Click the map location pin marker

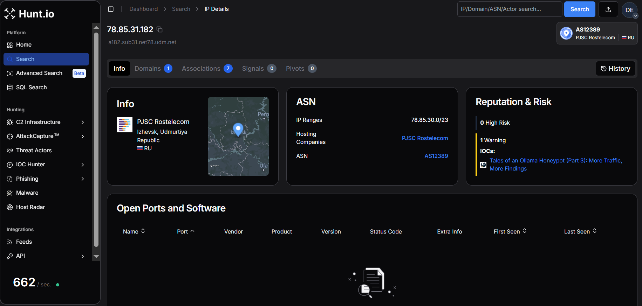coord(238,129)
